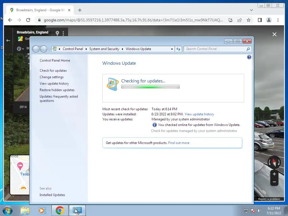Screen dimensions: 288x216
Task: Click Check for updates in sidebar
Action: tap(53, 71)
